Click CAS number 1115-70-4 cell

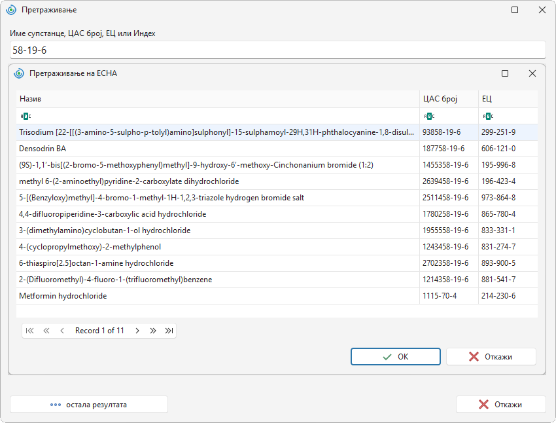449,296
